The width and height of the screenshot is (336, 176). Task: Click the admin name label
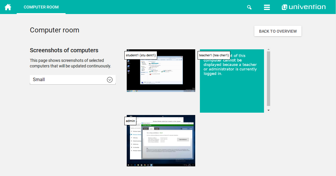tap(131, 121)
